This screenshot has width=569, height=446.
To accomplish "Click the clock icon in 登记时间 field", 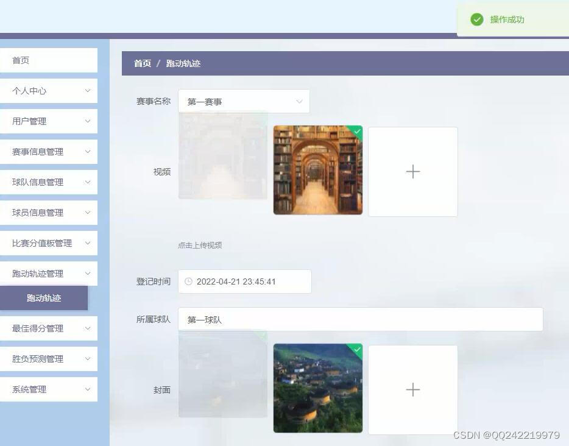I will click(188, 281).
